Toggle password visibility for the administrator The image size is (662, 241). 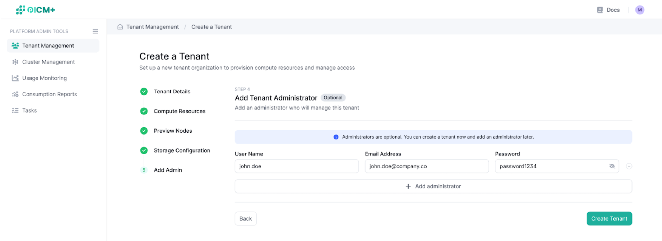612,166
